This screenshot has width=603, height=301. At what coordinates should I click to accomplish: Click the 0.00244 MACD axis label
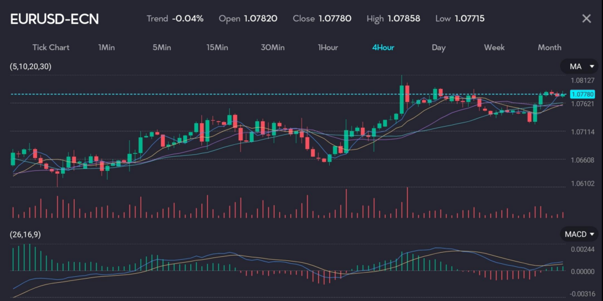click(x=582, y=249)
